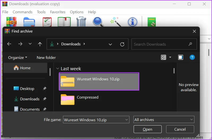Open the Tools menu
Screen dimensions: 212x140
(41, 12)
